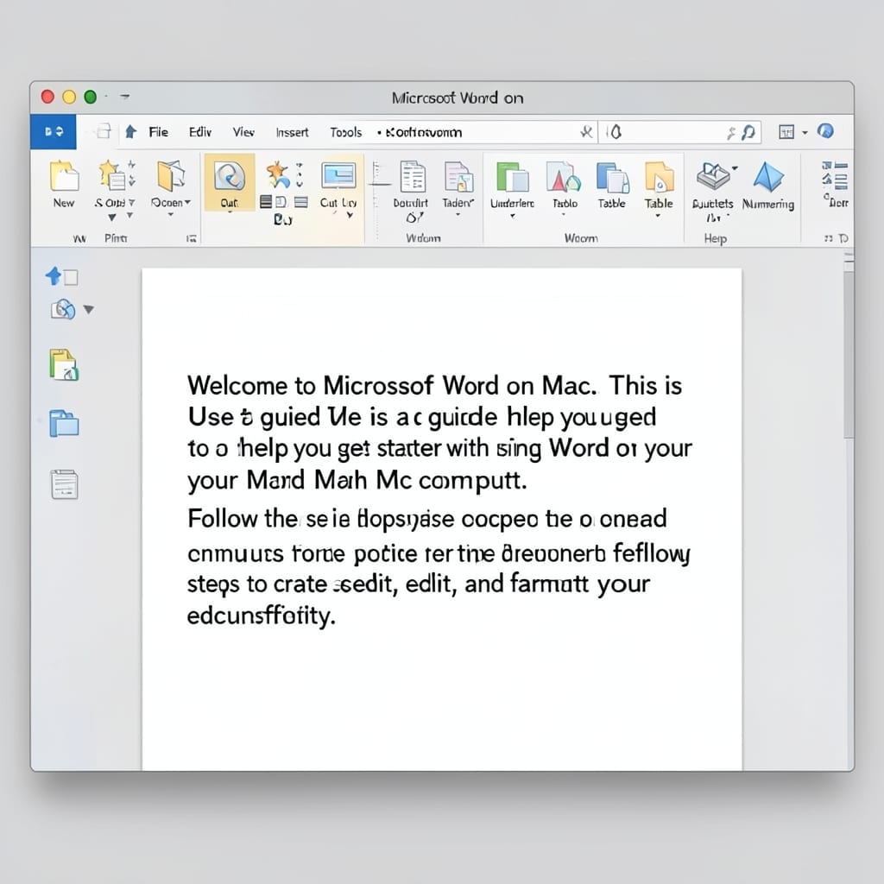Viewport: 884px width, 884px height.
Task: Open the Tools menu
Action: tap(345, 132)
